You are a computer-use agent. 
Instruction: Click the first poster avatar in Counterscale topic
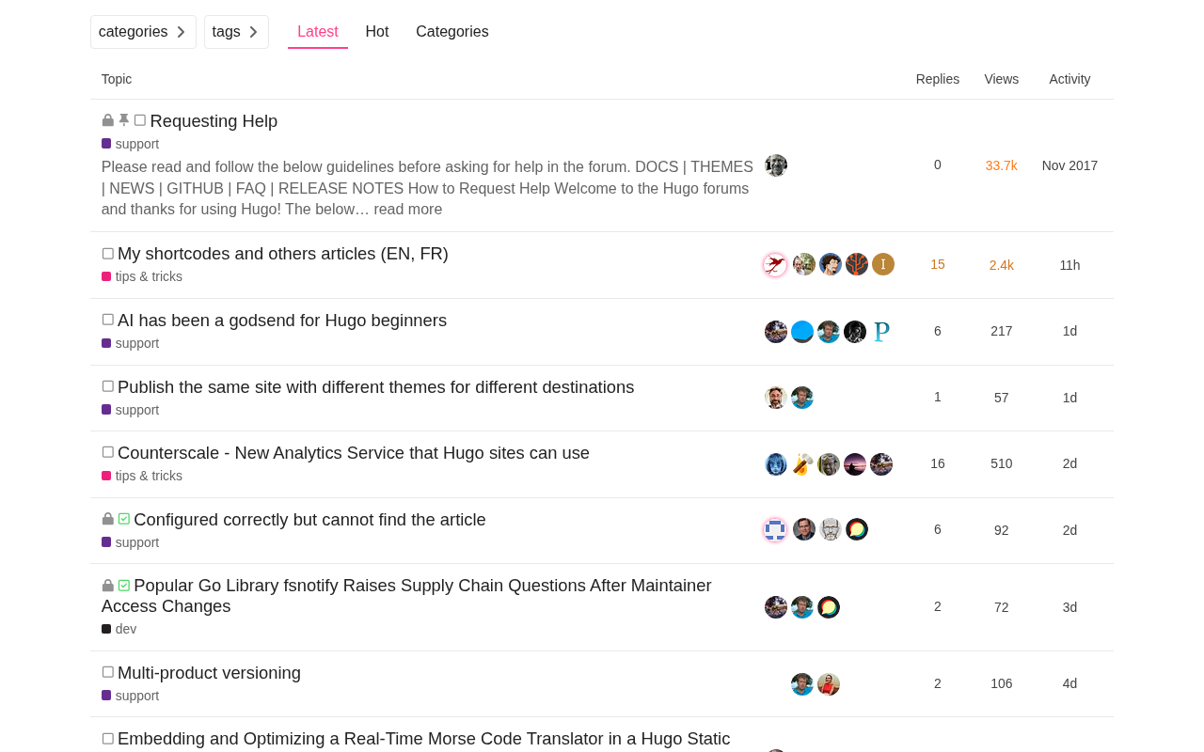[x=776, y=464]
